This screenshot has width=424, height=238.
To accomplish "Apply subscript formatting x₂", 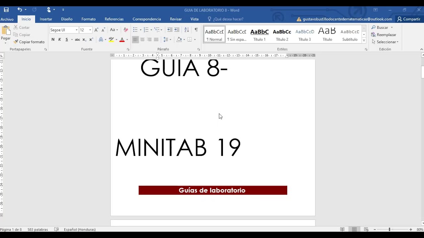I will click(x=84, y=40).
